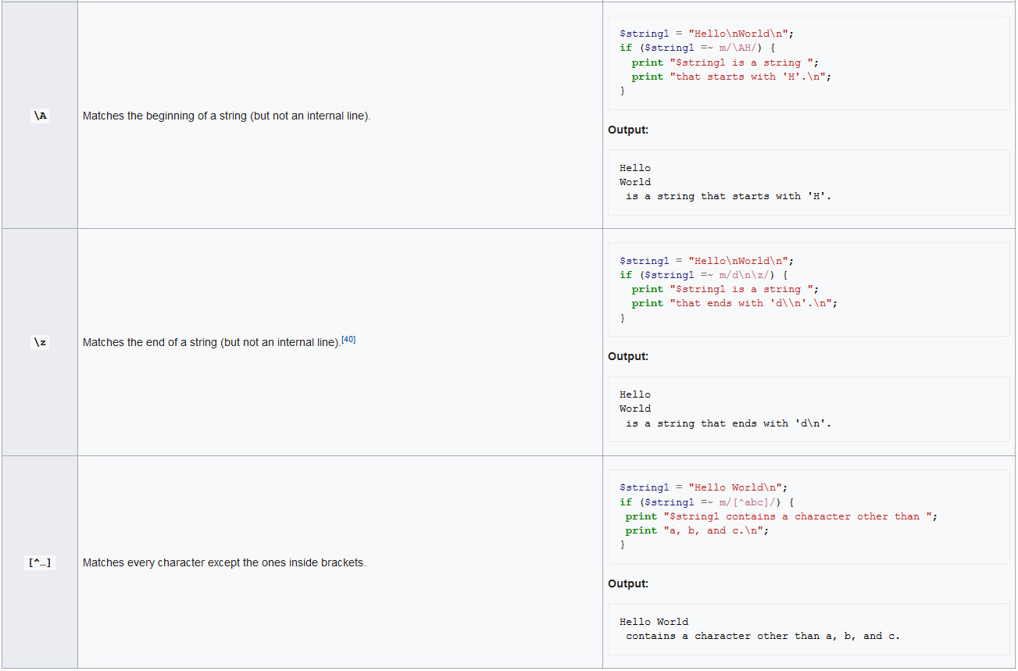Click output text "is a string that starts with 'H'."
This screenshot has width=1018, height=671.
(x=728, y=197)
